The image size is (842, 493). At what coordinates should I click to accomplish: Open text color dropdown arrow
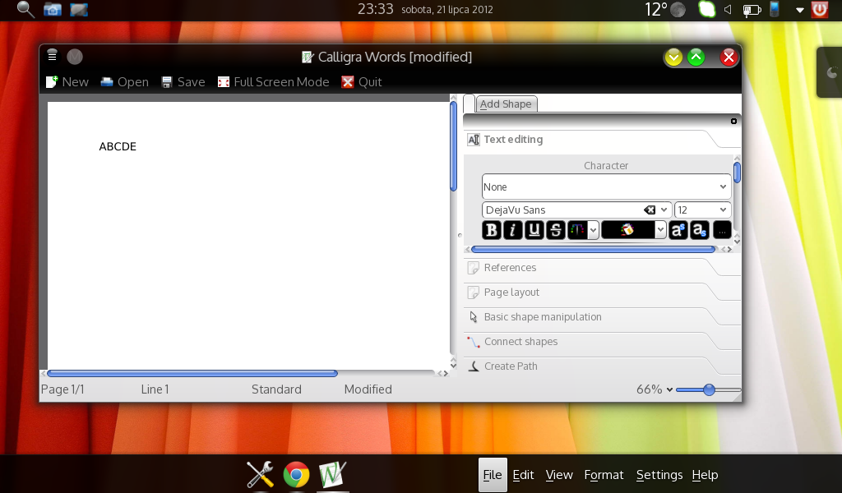point(594,231)
